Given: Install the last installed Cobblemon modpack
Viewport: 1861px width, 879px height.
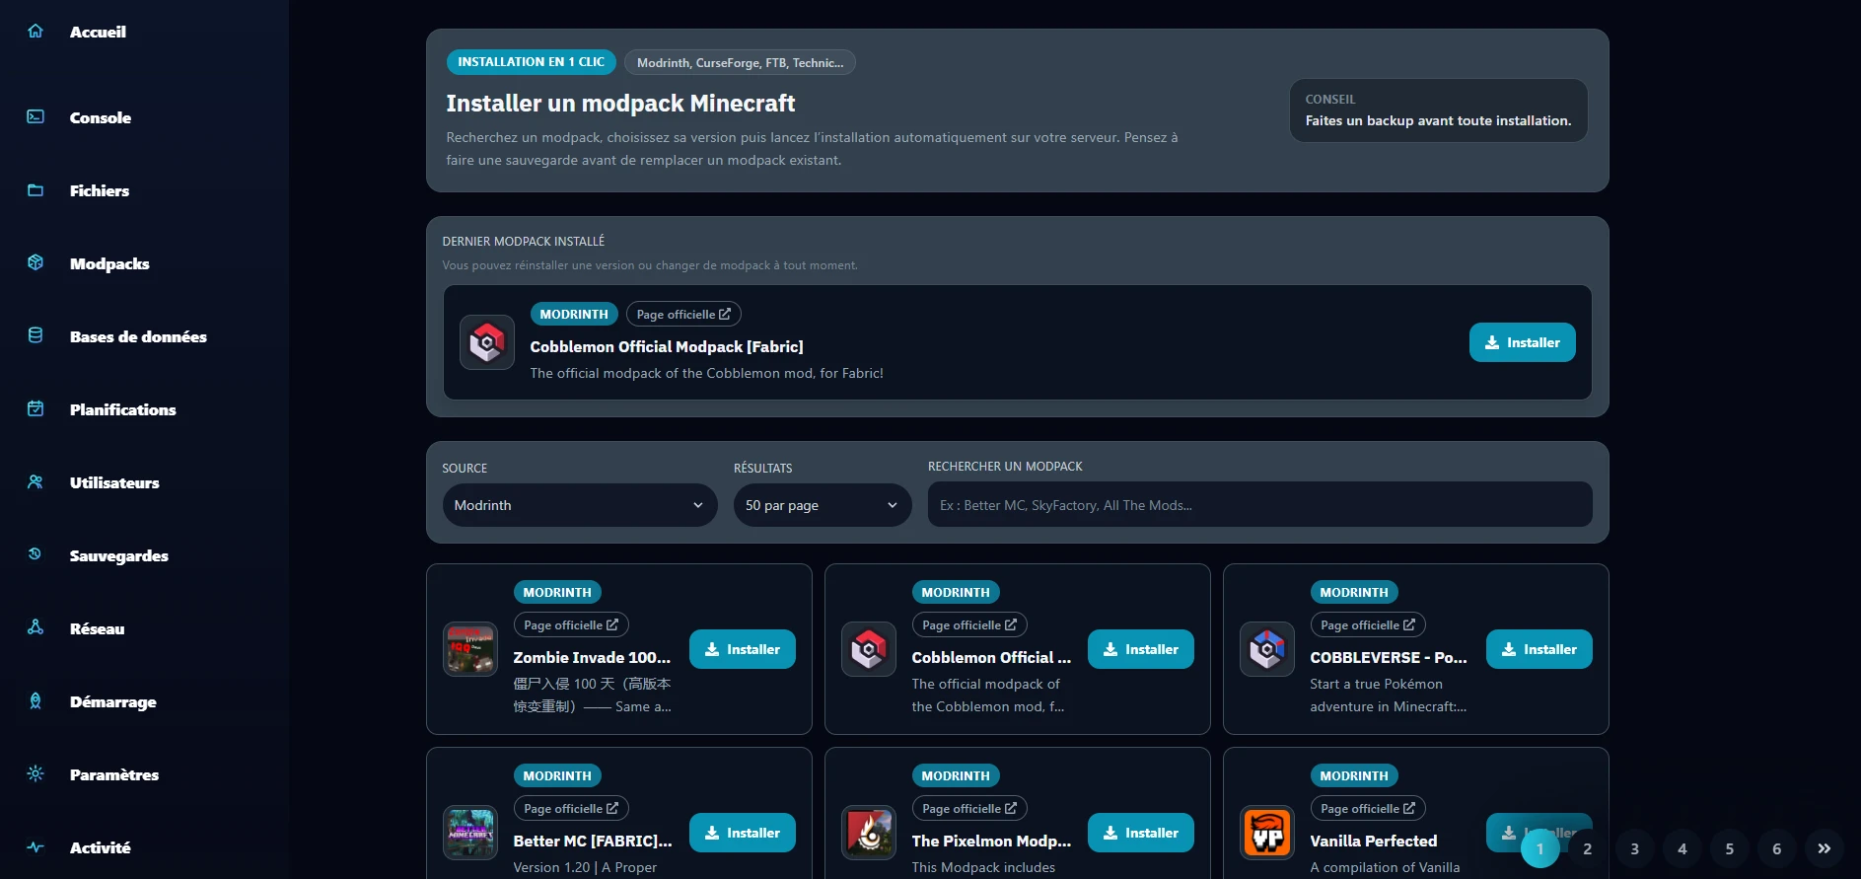Looking at the screenshot, I should click(1522, 342).
